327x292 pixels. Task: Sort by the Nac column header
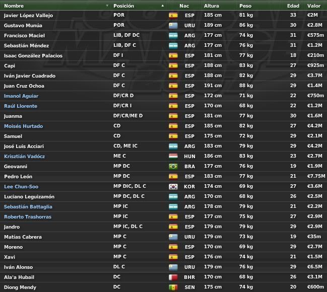(x=184, y=6)
